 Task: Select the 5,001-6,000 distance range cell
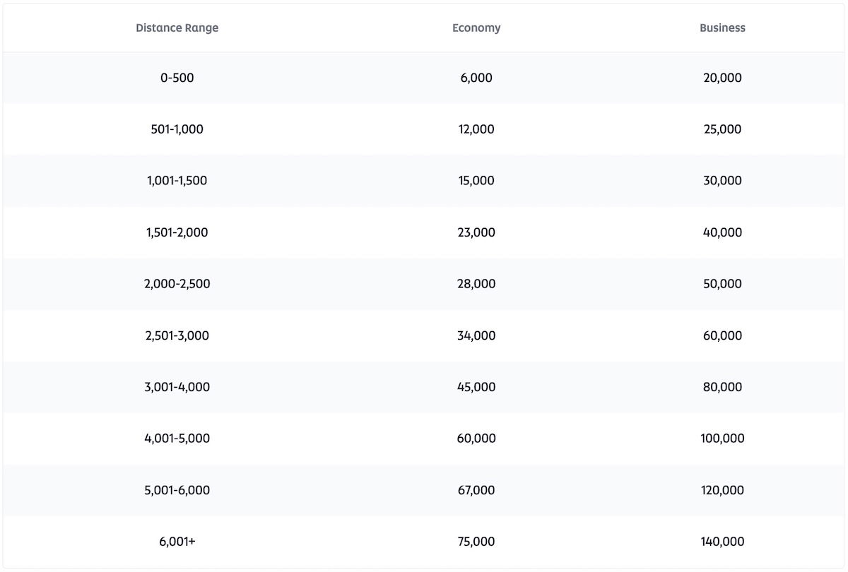[x=177, y=490]
